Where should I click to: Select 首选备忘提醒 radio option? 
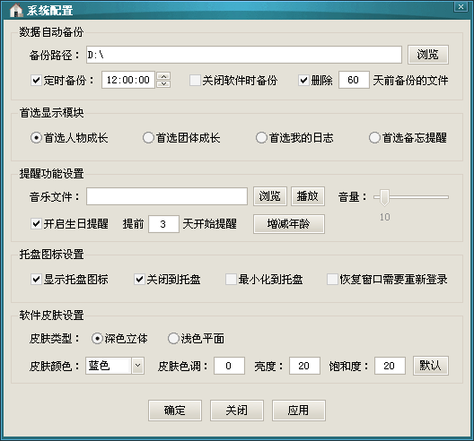(x=374, y=138)
